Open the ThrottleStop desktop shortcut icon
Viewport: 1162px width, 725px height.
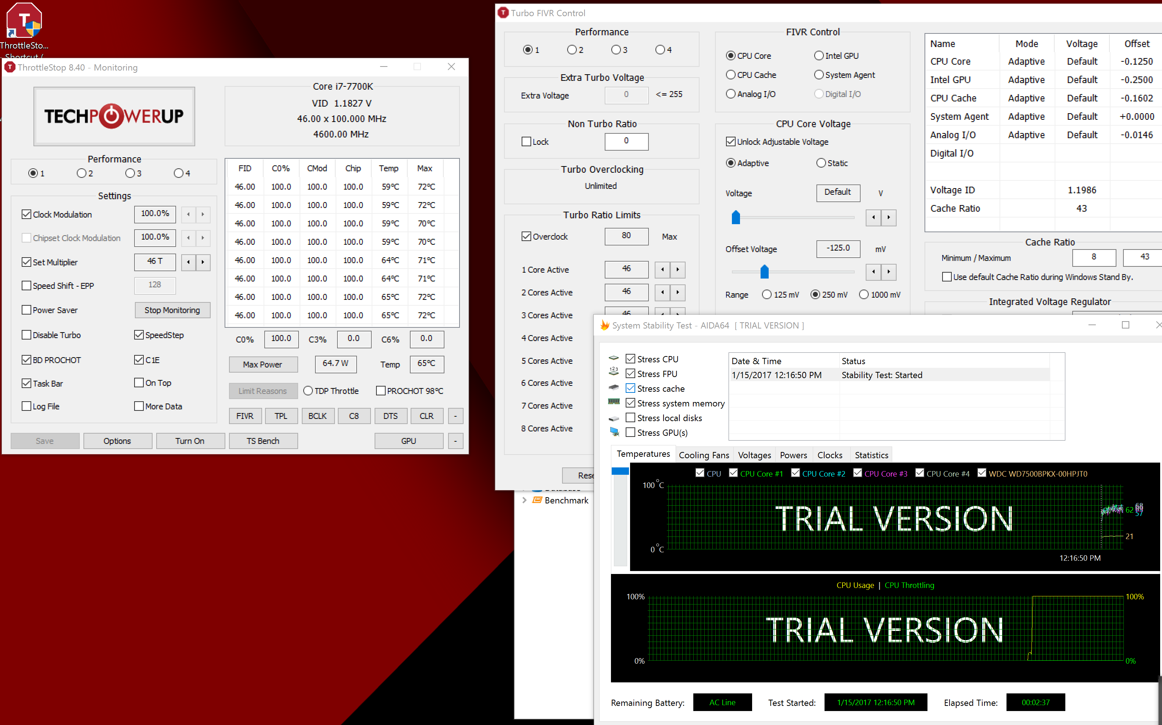click(x=24, y=21)
